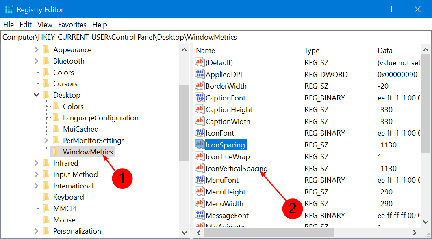Click the string icon beside CaptionHeight
The width and height of the screenshot is (432, 239).
(x=200, y=109)
